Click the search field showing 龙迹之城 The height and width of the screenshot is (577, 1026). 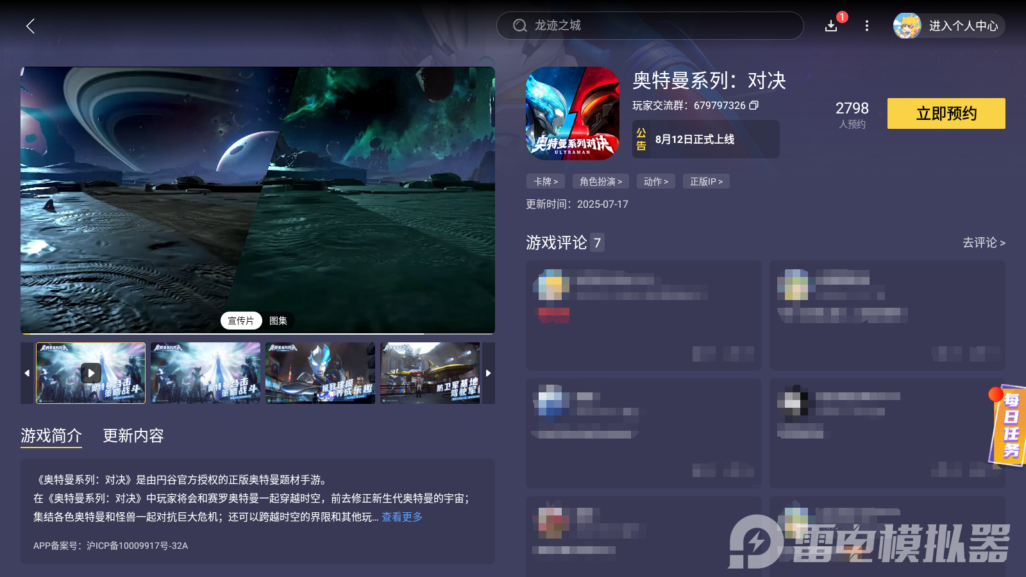650,26
